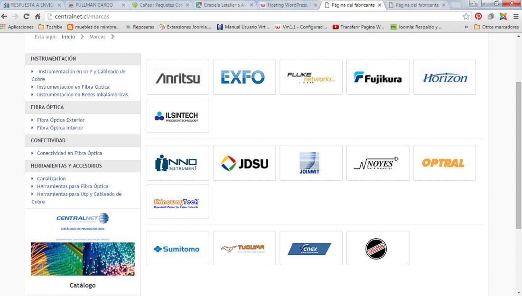Switch to the Graciela Letelier tab
522x296 pixels.
[x=225, y=5]
